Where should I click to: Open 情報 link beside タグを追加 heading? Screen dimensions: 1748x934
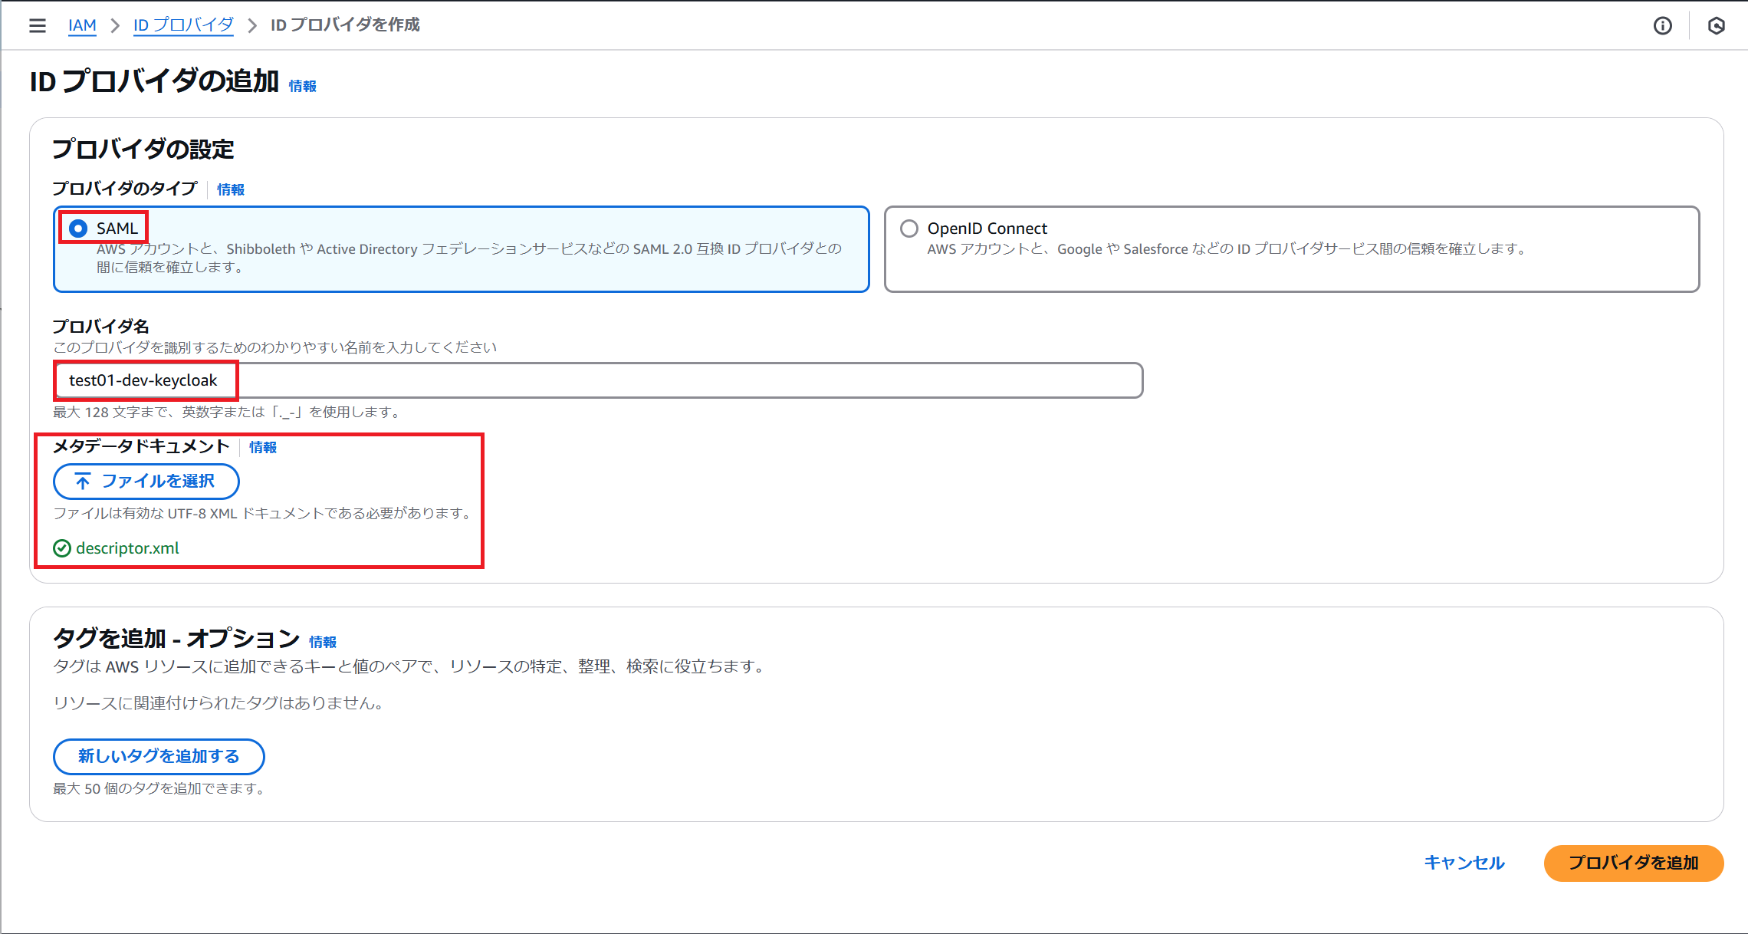322,642
